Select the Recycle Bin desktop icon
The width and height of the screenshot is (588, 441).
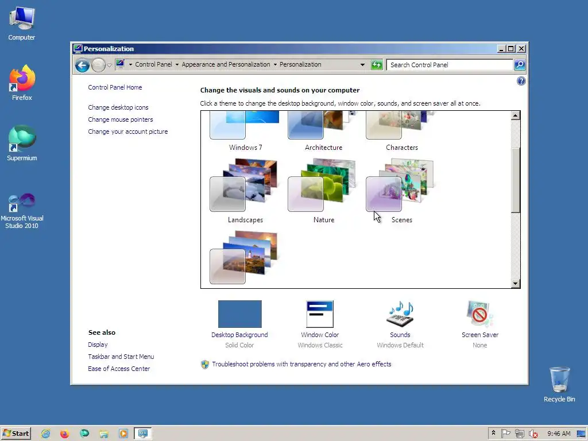559,385
